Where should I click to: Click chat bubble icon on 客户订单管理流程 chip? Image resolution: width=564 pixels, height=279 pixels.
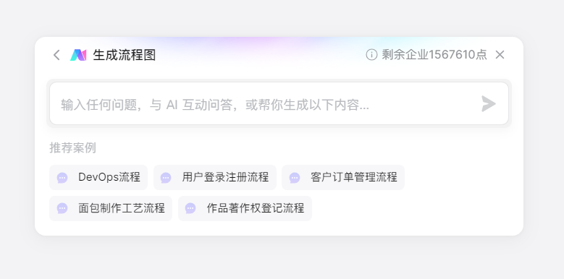click(295, 178)
